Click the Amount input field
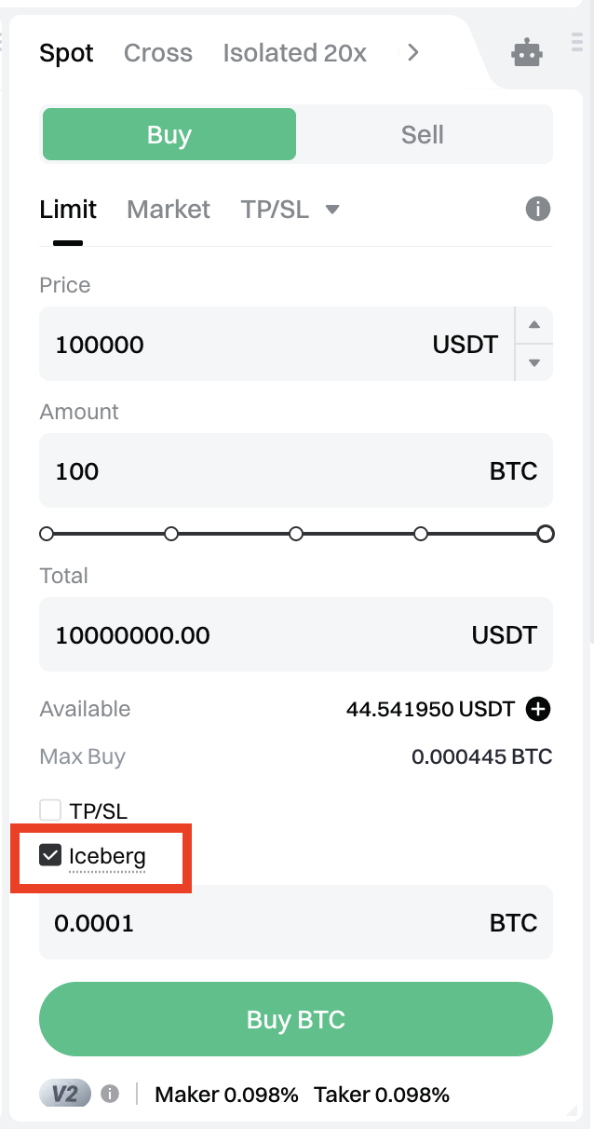 261,471
